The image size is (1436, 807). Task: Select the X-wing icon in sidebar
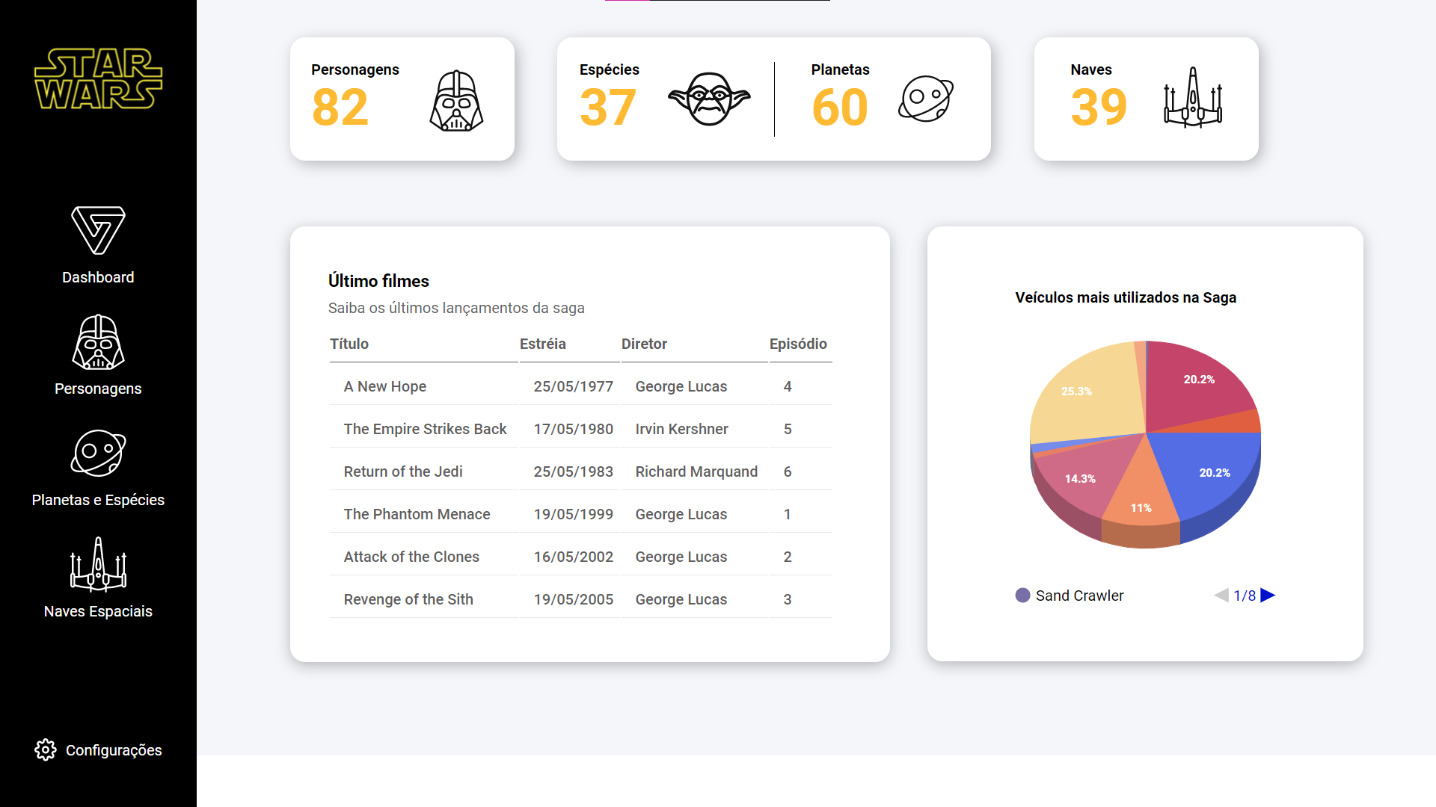98,564
